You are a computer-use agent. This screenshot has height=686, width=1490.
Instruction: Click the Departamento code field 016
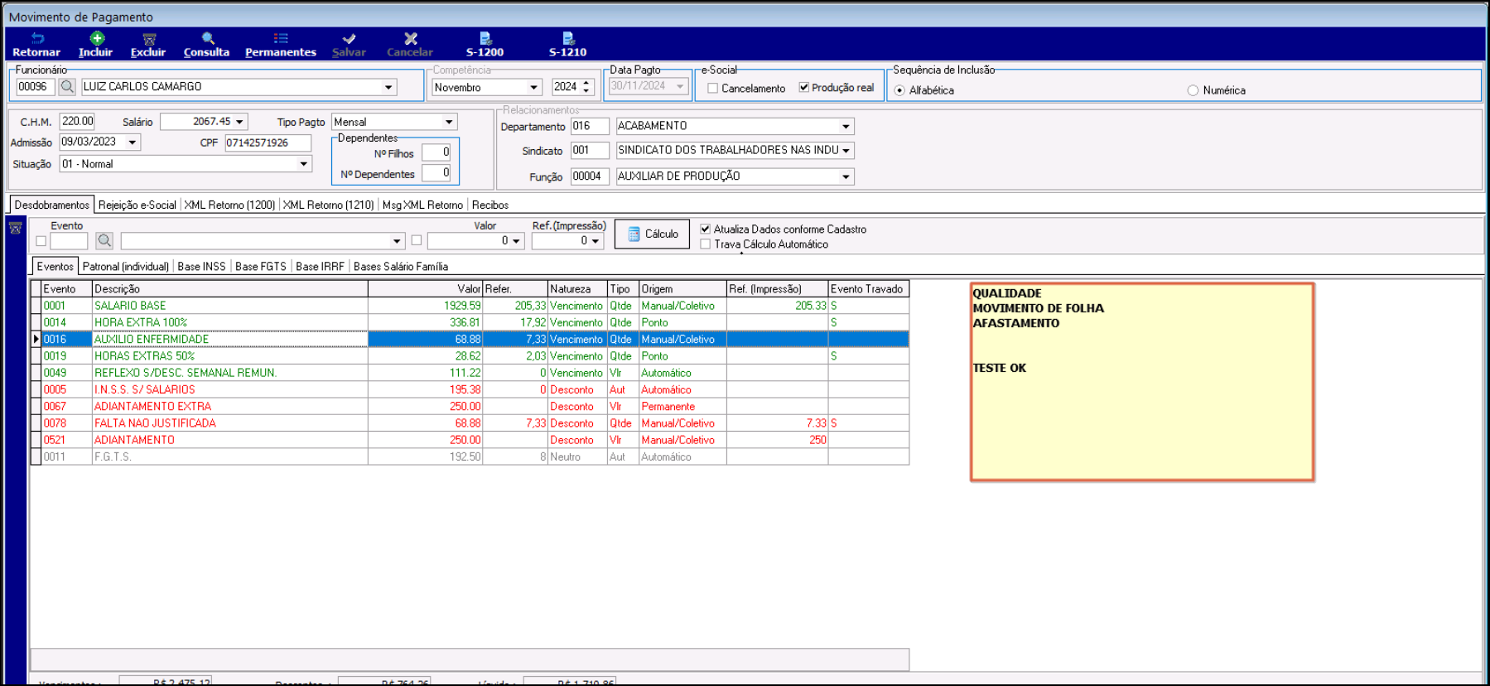pos(590,126)
